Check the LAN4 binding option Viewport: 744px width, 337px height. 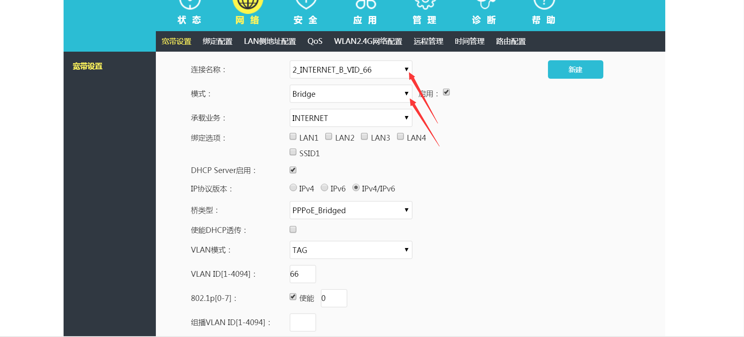click(x=400, y=137)
